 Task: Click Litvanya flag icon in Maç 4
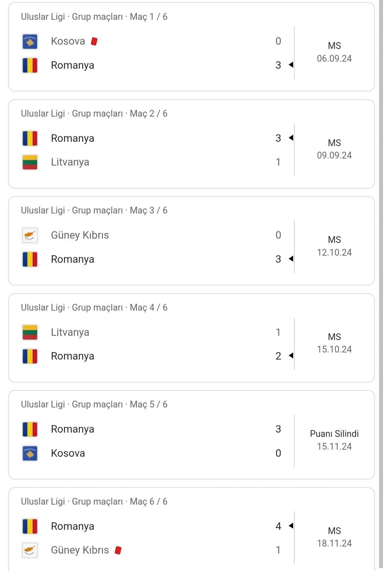[x=30, y=332]
